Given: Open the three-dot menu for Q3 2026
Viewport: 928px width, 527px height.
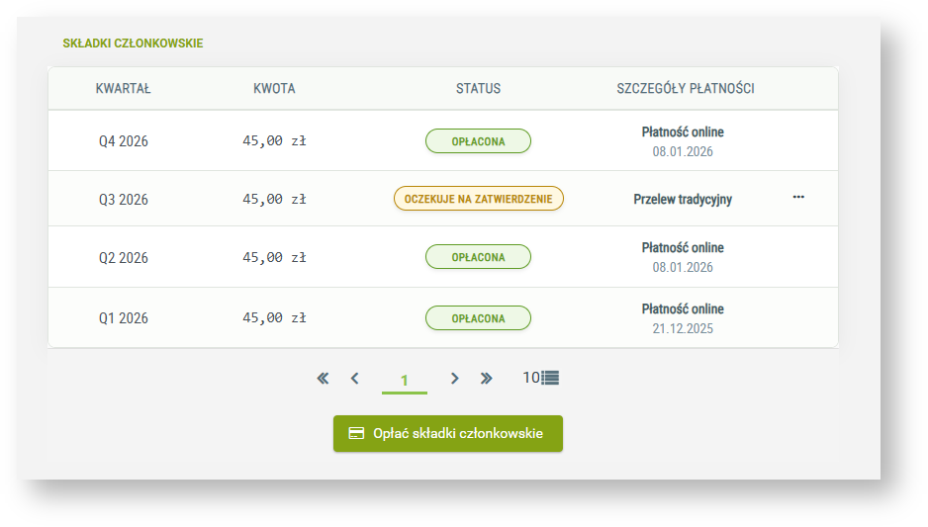Looking at the screenshot, I should click(x=798, y=198).
